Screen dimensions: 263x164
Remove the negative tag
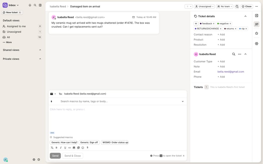(x=230, y=24)
